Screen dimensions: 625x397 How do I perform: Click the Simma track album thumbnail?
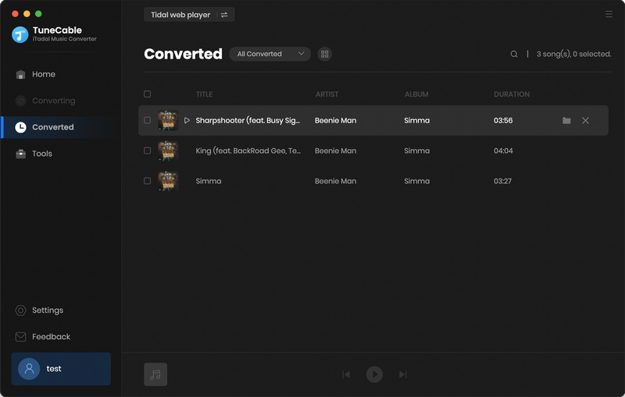coord(168,181)
